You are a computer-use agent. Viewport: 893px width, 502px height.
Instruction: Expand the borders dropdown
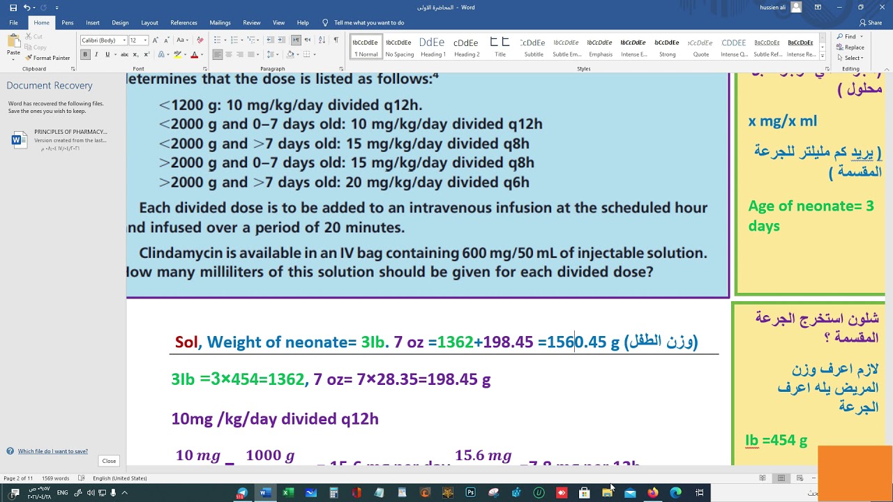point(315,54)
